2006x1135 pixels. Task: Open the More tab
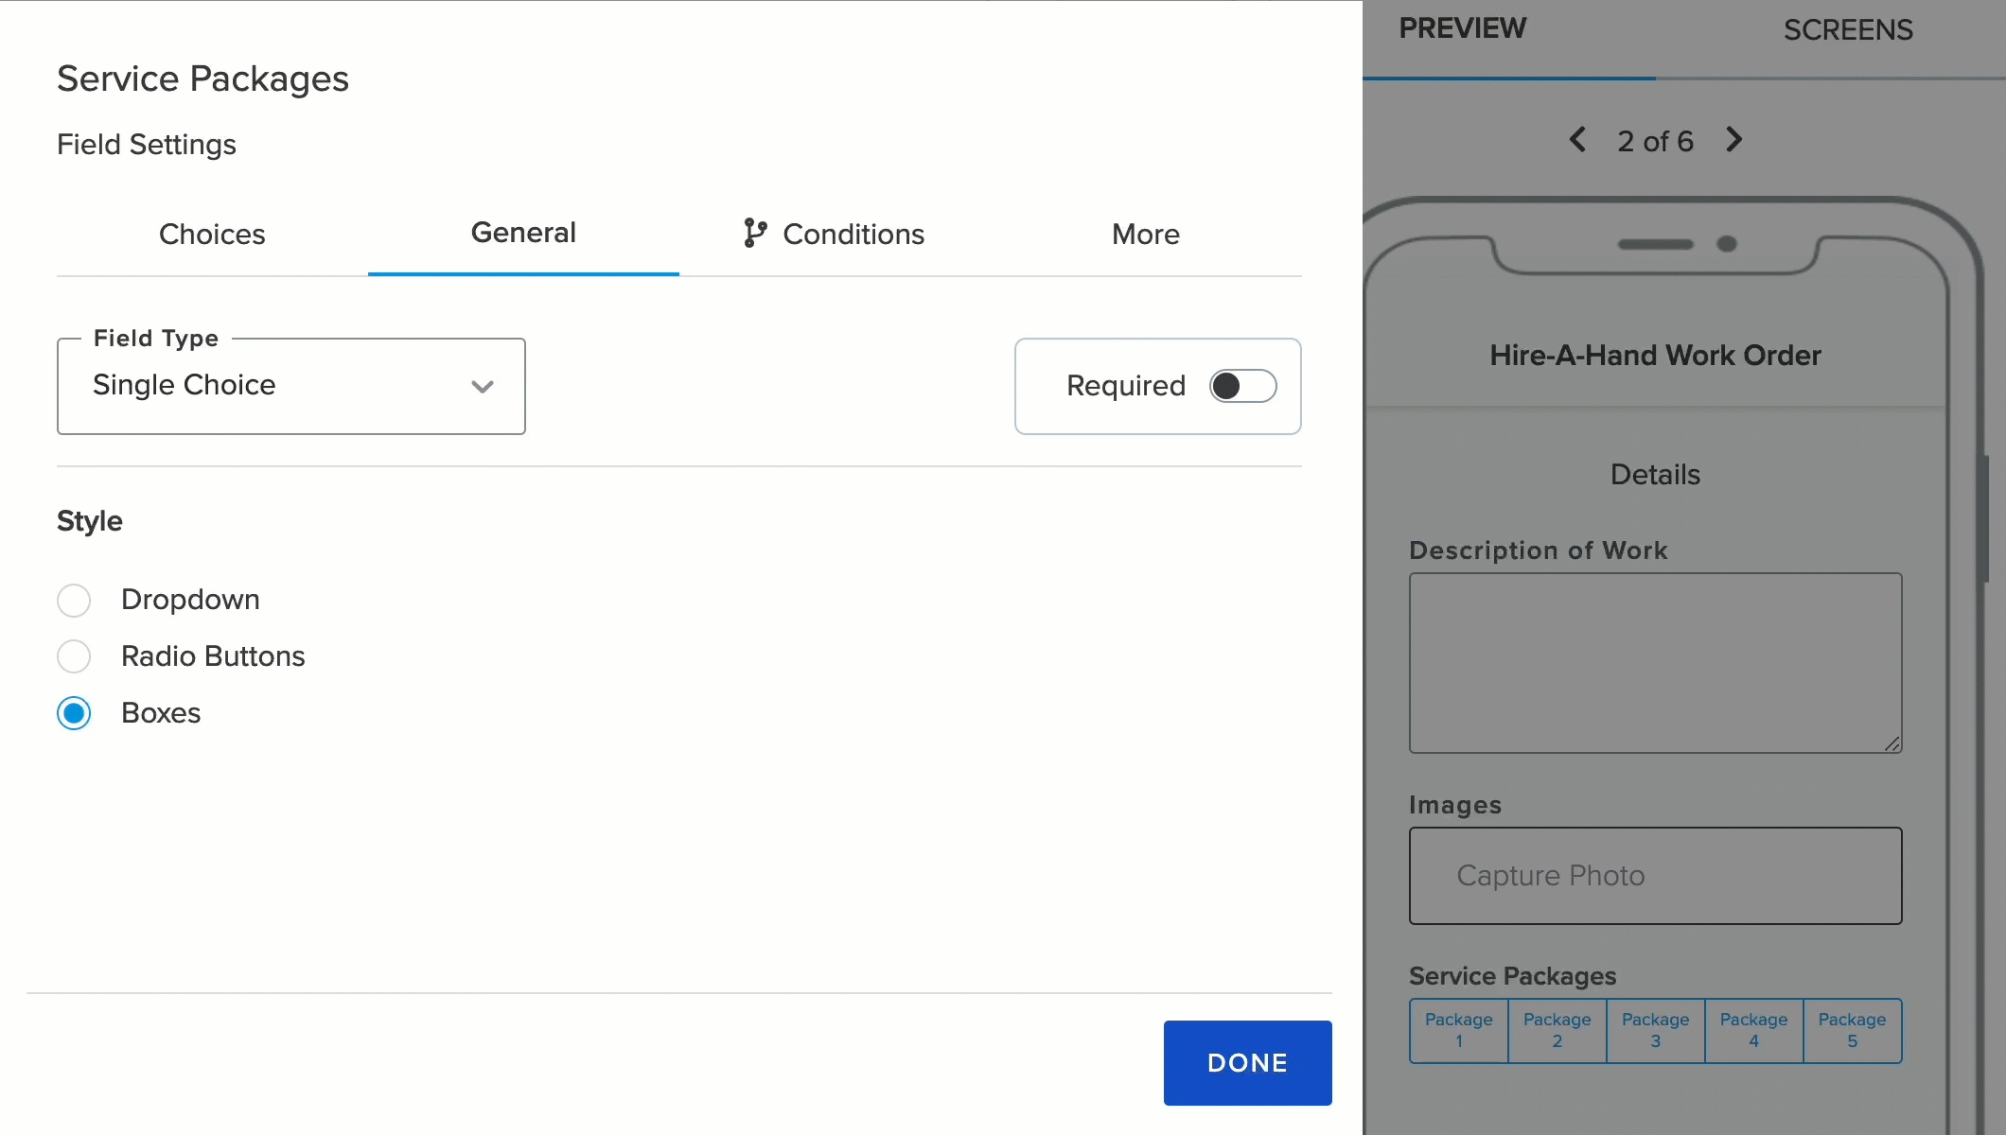click(x=1146, y=234)
